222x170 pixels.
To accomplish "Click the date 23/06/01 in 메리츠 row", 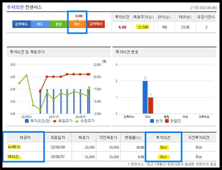I will 58,157.
